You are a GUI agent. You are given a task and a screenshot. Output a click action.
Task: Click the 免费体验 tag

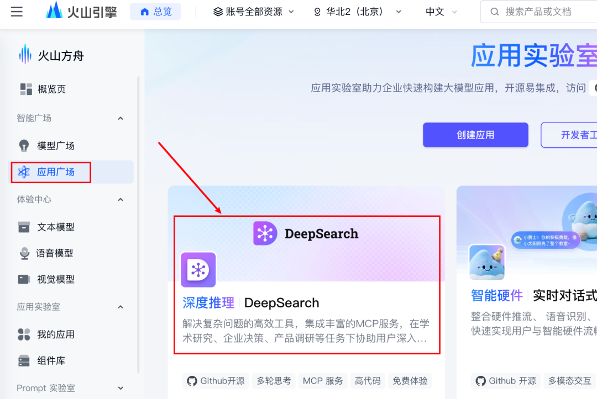[410, 381]
